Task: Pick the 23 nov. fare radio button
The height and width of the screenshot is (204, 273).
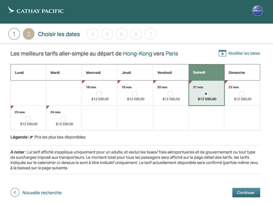Action: pos(28,119)
